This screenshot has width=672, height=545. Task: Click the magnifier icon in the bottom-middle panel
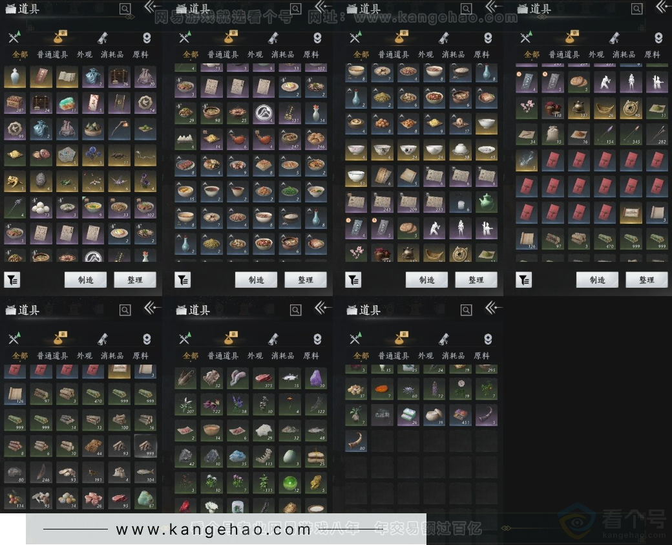tap(296, 310)
